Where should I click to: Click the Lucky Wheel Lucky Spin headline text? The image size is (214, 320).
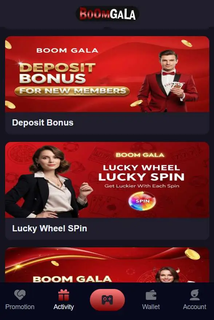(141, 173)
